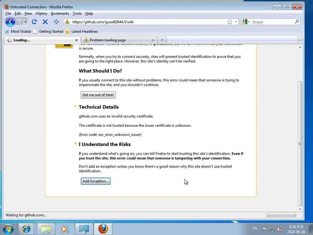Open Windows Explorer from taskbar

pos(46,229)
